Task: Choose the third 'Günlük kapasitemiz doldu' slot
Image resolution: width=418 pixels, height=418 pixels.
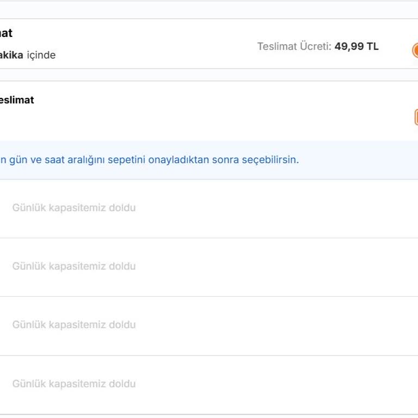Action: [74, 325]
